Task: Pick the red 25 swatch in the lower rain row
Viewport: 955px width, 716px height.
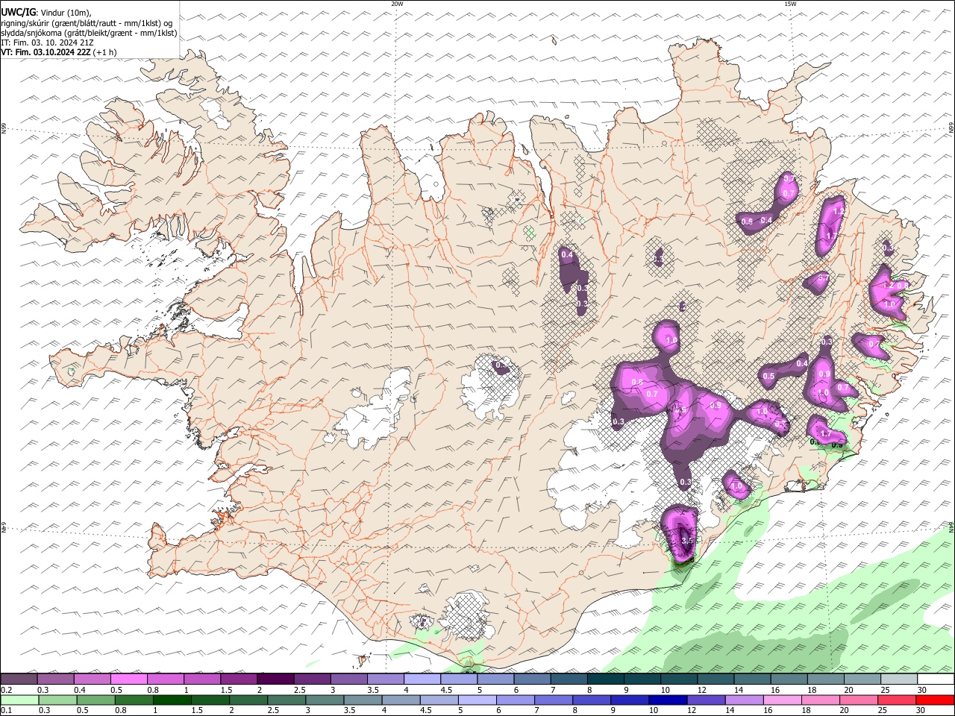Action: click(x=897, y=700)
